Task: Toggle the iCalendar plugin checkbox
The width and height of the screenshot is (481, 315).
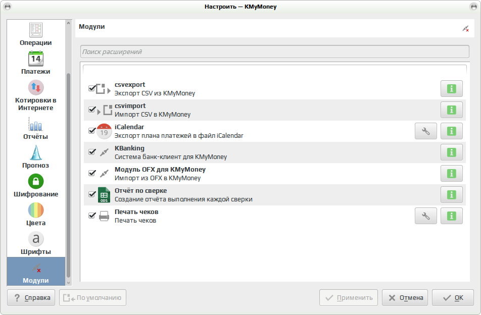Action: (92, 131)
